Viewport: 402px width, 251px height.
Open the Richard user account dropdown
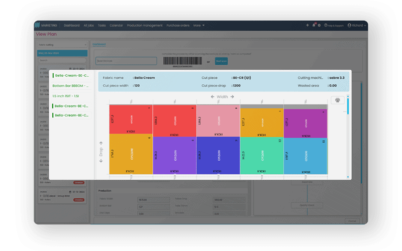pyautogui.click(x=357, y=25)
